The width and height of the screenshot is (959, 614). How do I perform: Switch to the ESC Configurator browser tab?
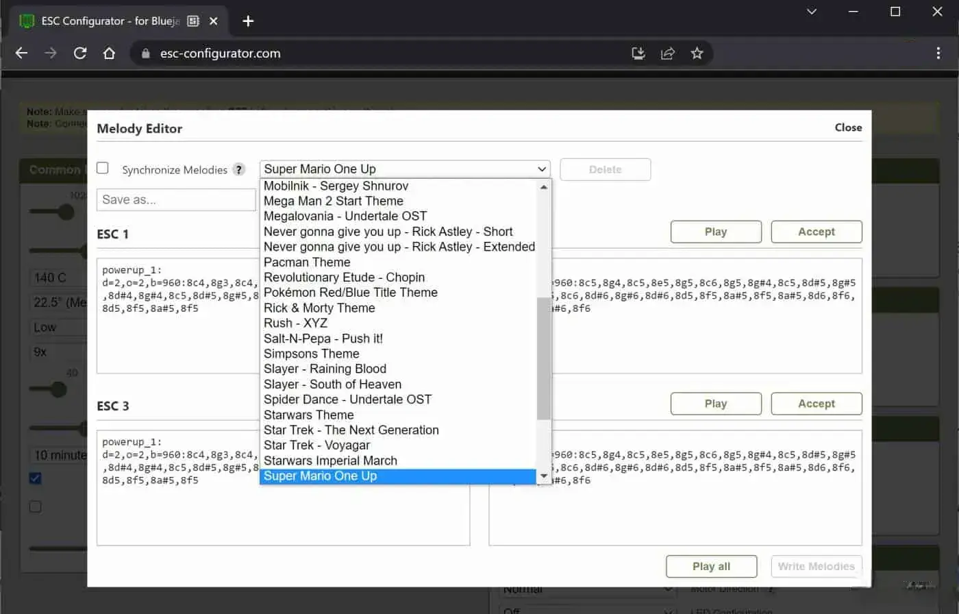pyautogui.click(x=110, y=21)
